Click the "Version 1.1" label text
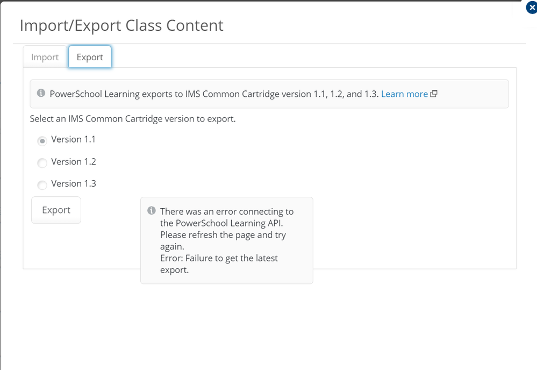Viewport: 537px width, 370px height. tap(74, 139)
